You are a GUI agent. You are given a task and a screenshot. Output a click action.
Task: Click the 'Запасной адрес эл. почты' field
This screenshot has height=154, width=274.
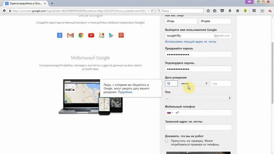click(x=198, y=127)
